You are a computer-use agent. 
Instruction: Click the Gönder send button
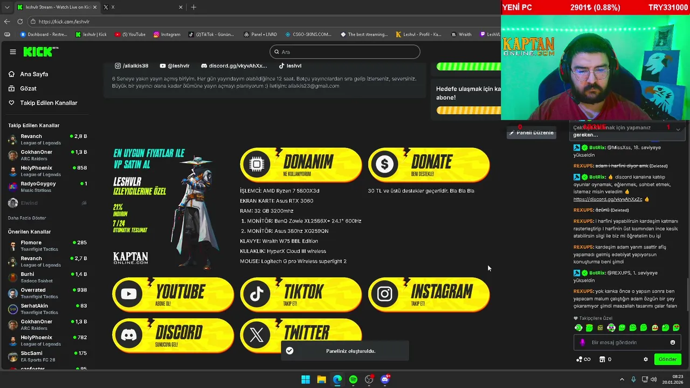[x=667, y=359]
